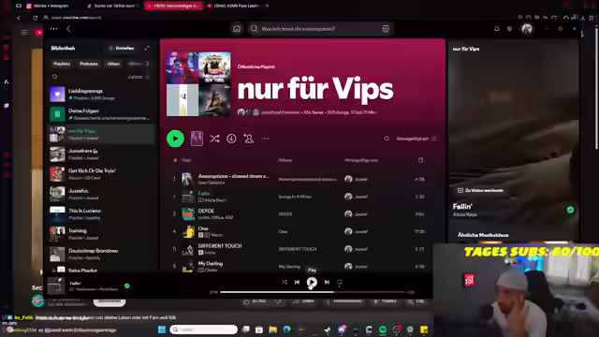599x337 pixels.
Task: Click Zu Video wechseln button
Action: click(x=480, y=190)
